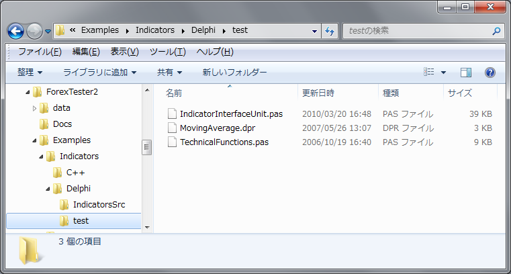This screenshot has height=274, width=511.
Task: Click Examples in the address breadcrumb
Action: coord(100,30)
